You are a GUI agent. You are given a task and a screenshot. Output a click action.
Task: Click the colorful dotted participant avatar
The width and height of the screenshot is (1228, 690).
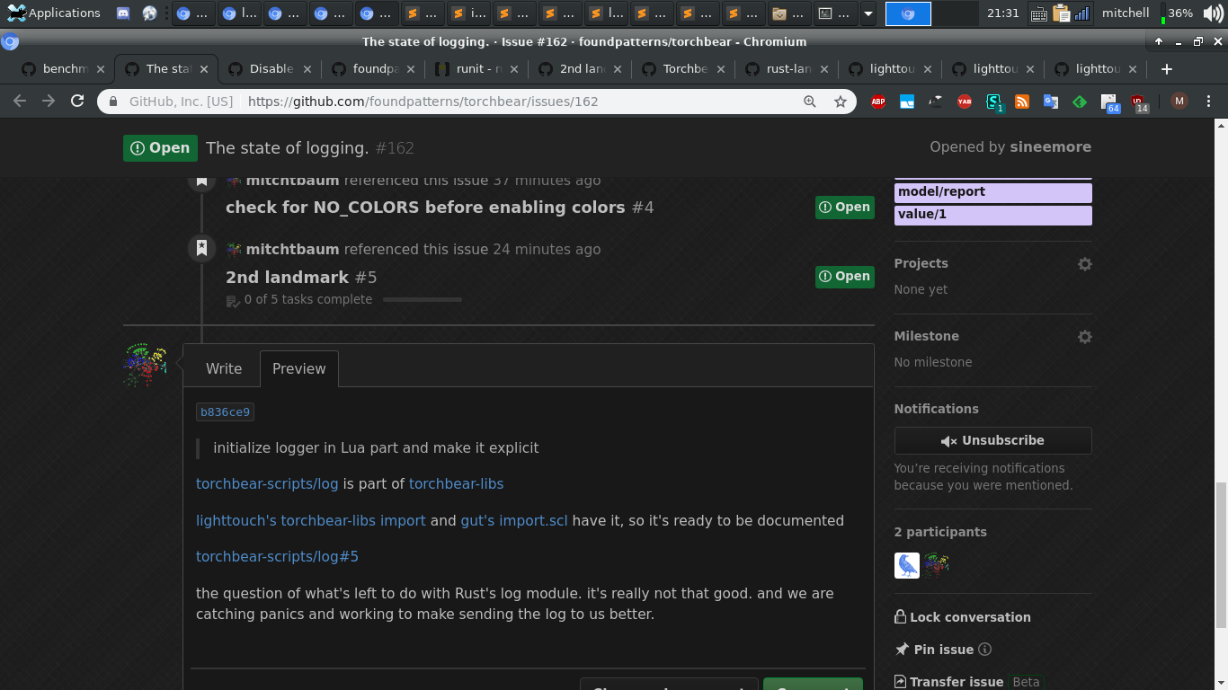936,565
